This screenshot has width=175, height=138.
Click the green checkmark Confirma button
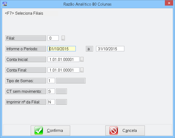click(x=52, y=131)
